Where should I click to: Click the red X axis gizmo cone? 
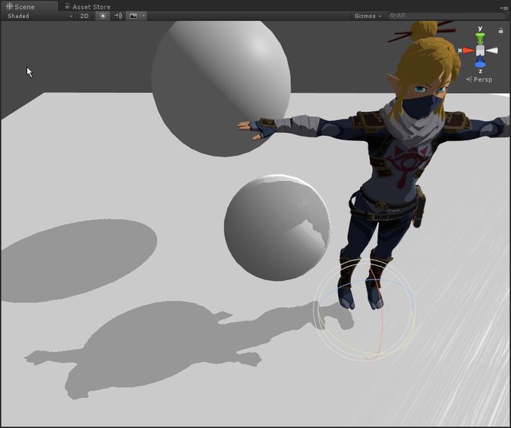[468, 50]
